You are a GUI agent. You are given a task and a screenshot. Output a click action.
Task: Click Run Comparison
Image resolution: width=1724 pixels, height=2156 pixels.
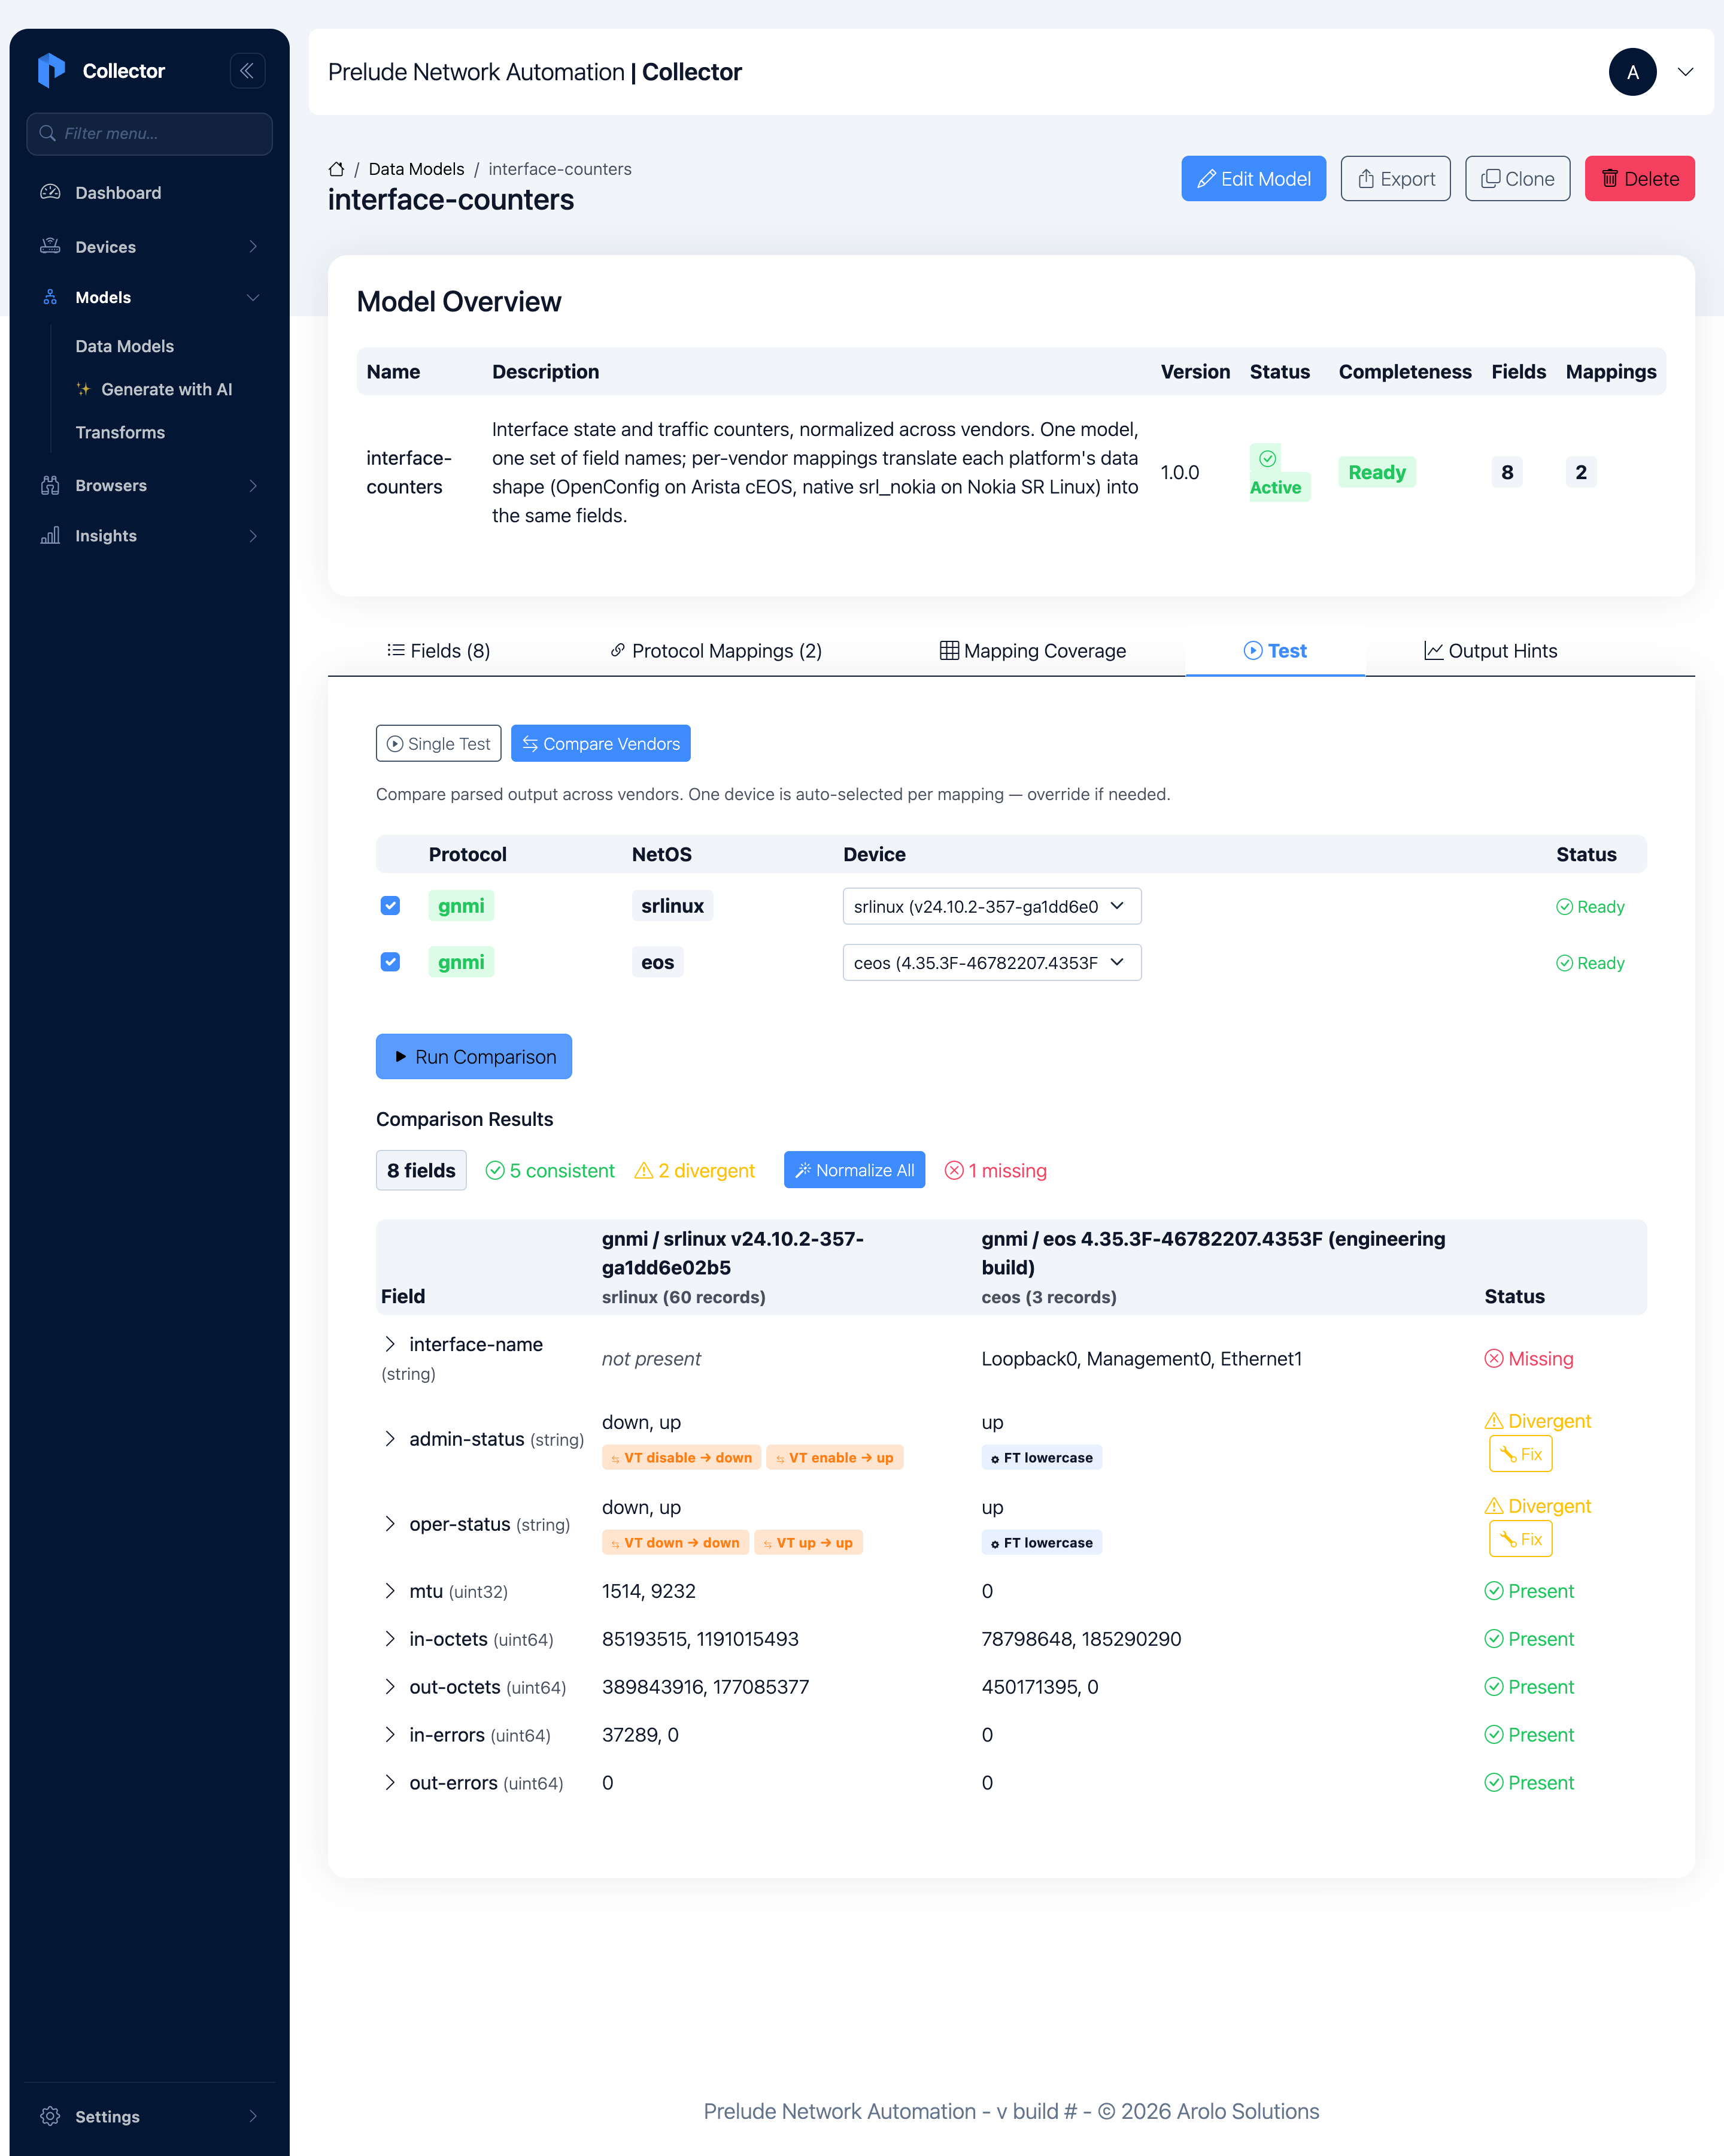474,1057
